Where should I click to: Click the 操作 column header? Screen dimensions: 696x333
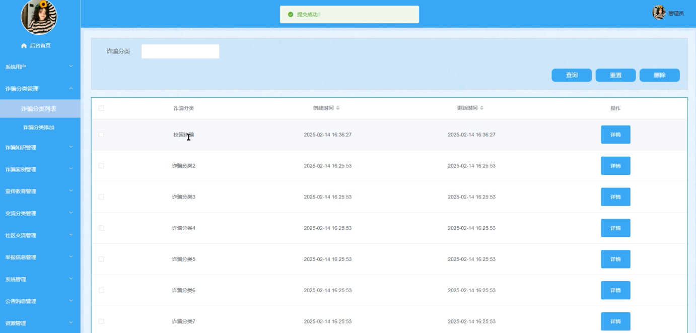coord(615,108)
